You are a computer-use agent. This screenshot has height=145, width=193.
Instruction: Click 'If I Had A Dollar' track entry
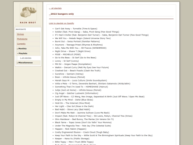(x=102, y=35)
